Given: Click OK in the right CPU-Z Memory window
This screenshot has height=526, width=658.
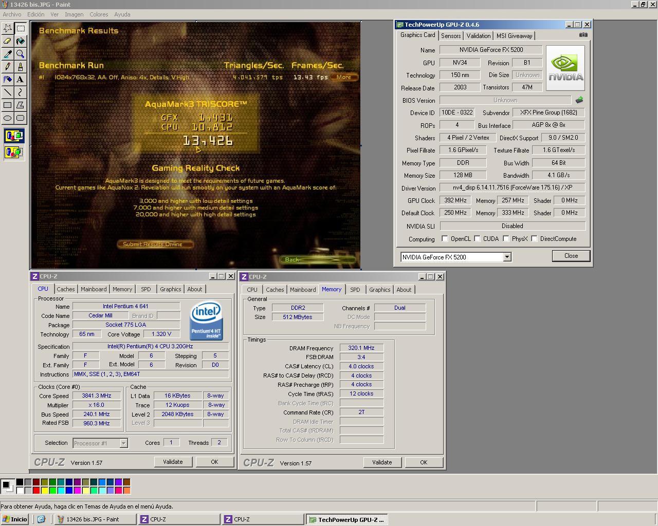Looking at the screenshot, I should click(424, 462).
